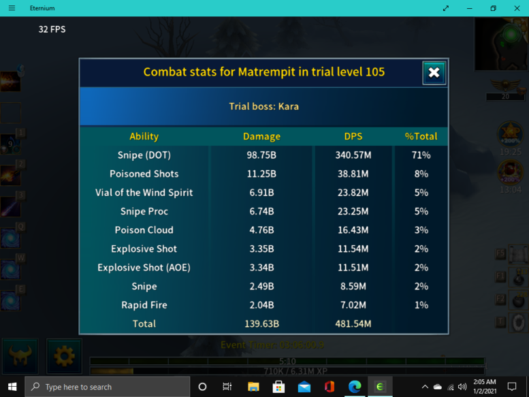Open the Eternium hamburger menu
The height and width of the screenshot is (397, 529).
pyautogui.click(x=12, y=8)
